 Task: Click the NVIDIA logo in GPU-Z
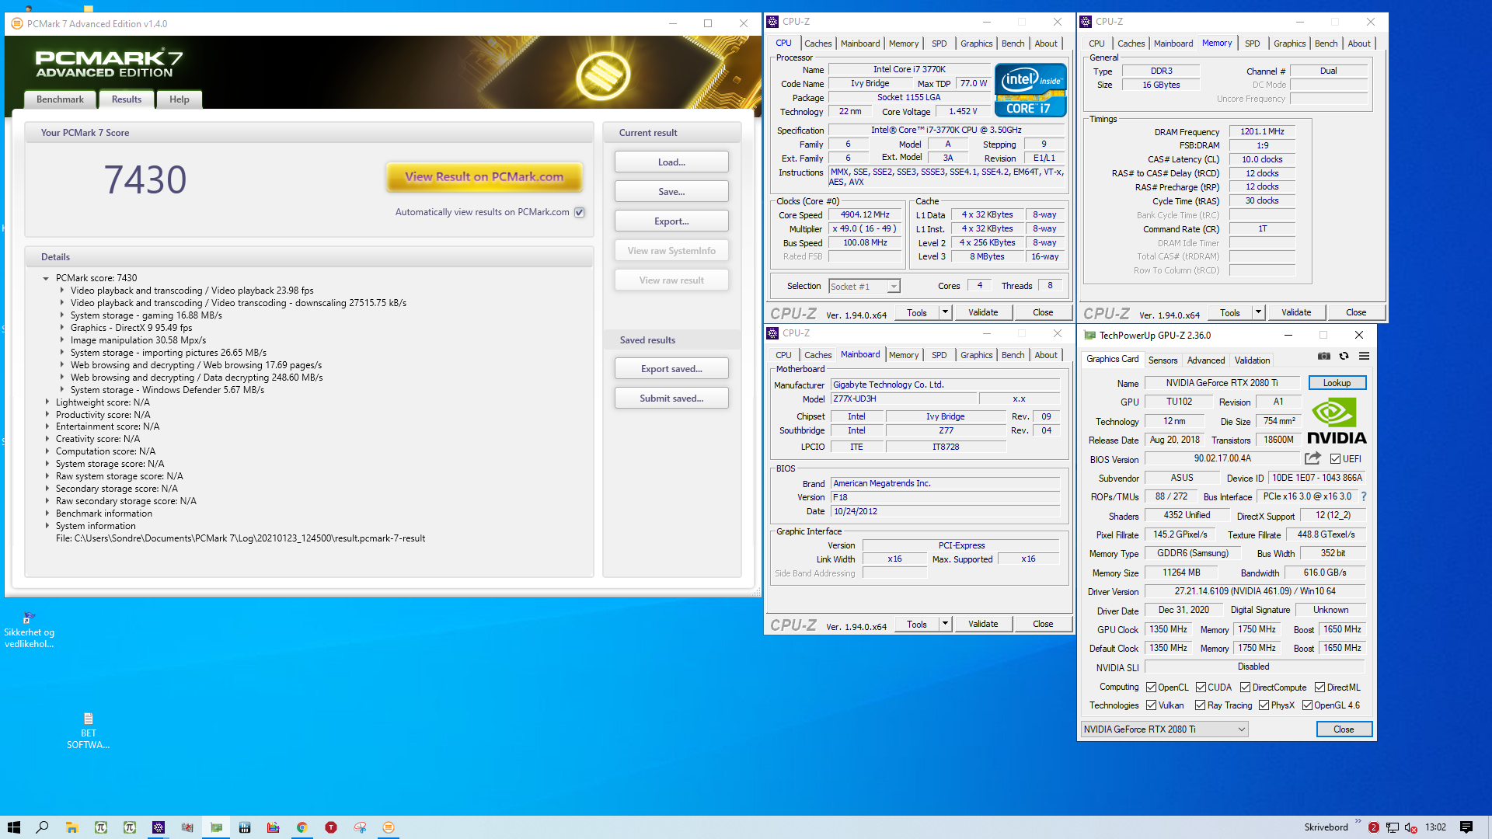pos(1336,420)
